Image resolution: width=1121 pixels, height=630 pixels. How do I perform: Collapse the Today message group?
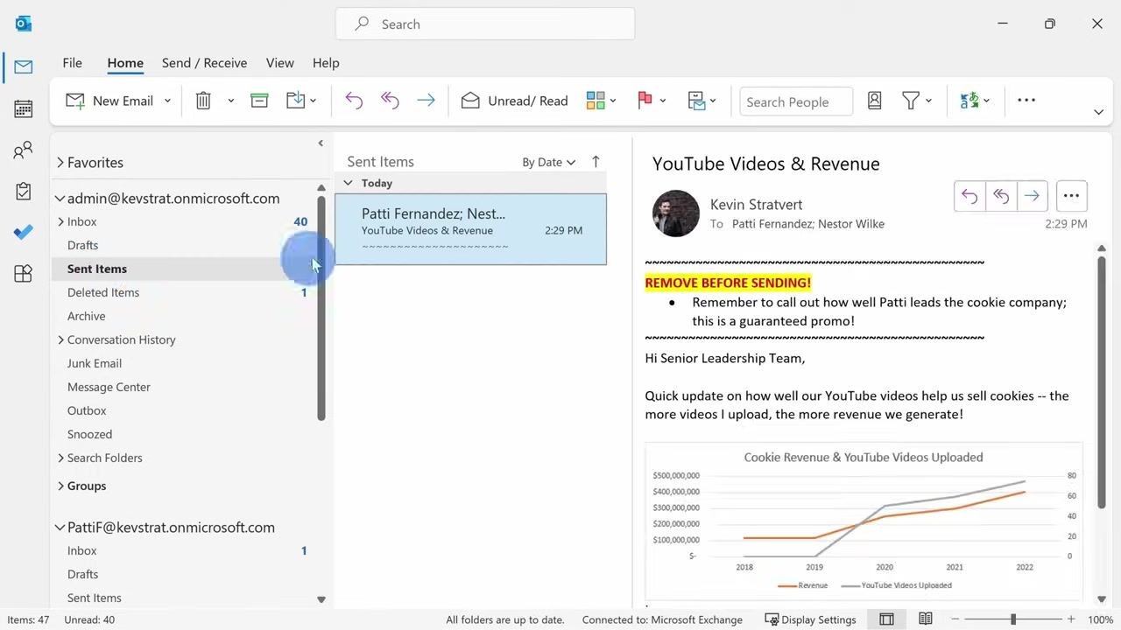tap(348, 183)
